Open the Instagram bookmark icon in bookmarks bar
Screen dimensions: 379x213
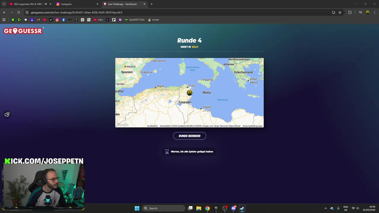pos(57,20)
